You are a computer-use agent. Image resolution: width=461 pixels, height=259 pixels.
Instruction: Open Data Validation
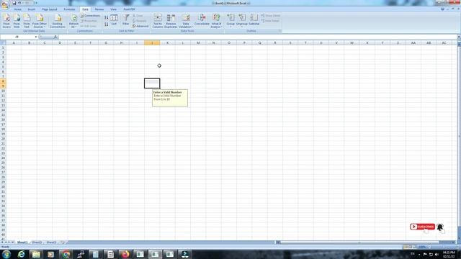[x=186, y=21]
